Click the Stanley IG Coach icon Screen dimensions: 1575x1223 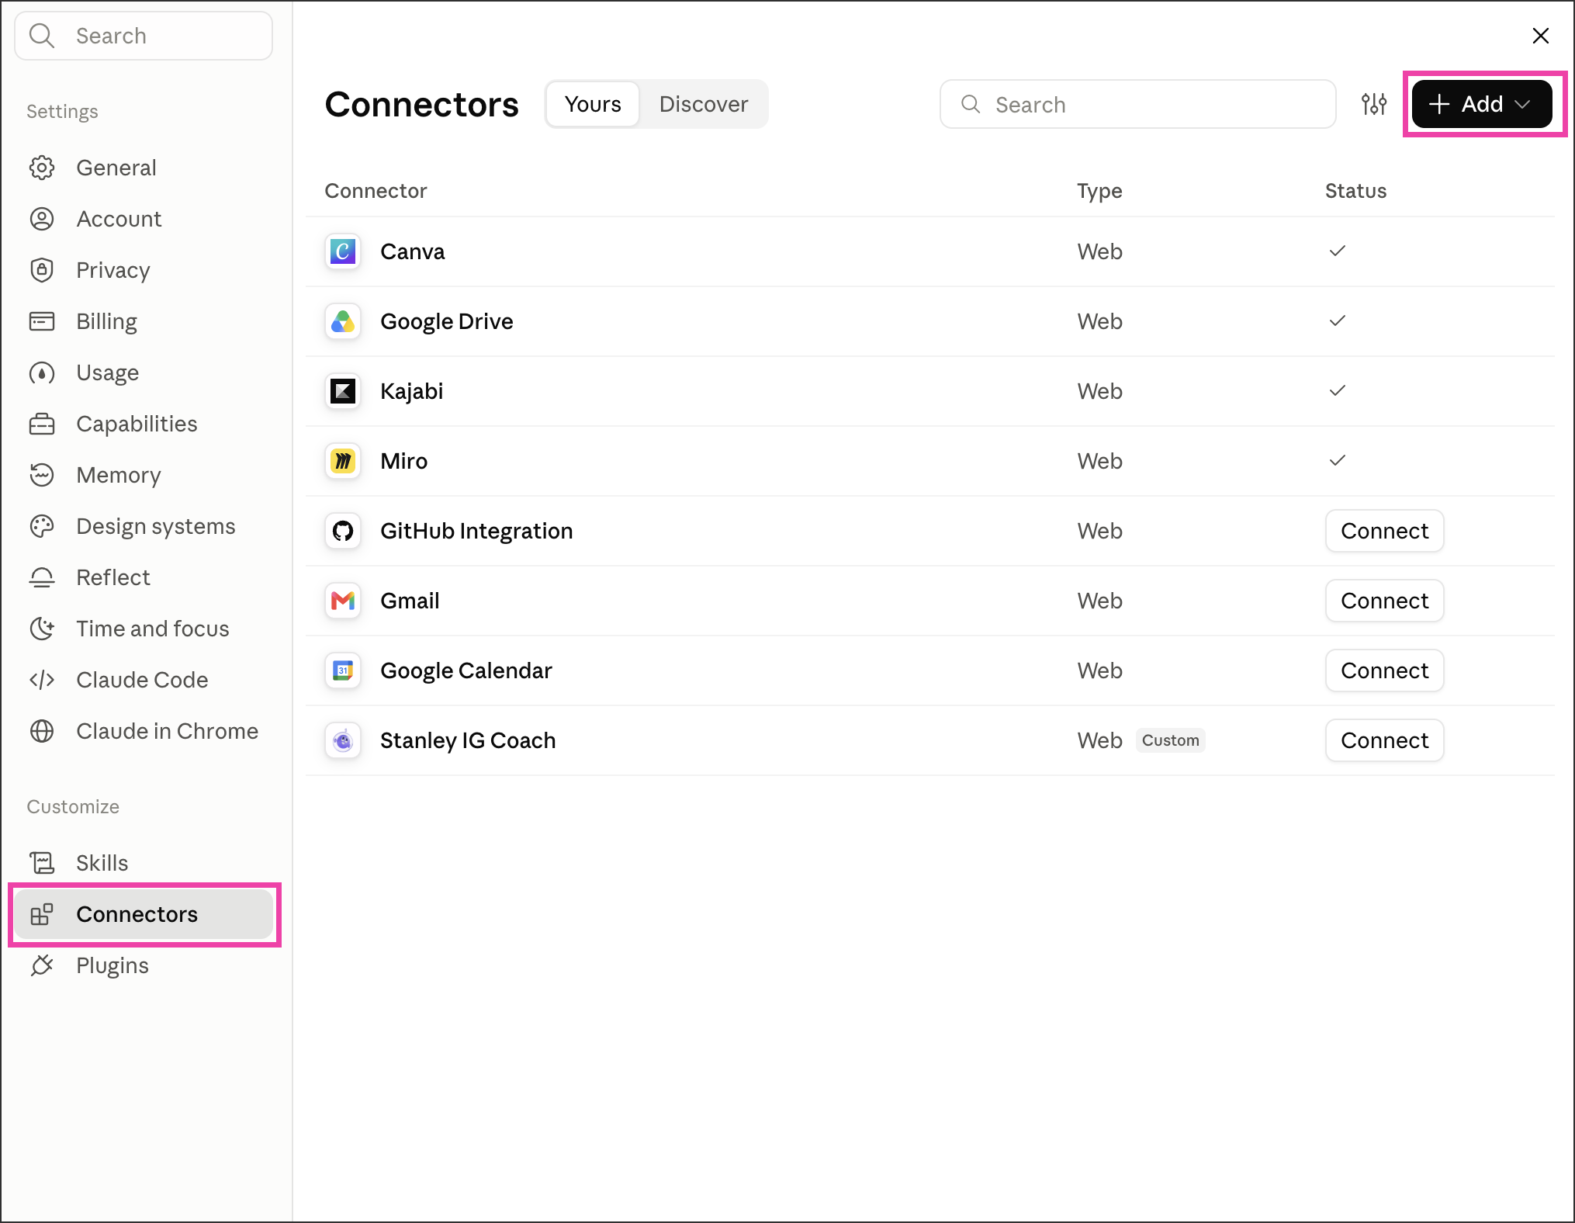pyautogui.click(x=343, y=740)
